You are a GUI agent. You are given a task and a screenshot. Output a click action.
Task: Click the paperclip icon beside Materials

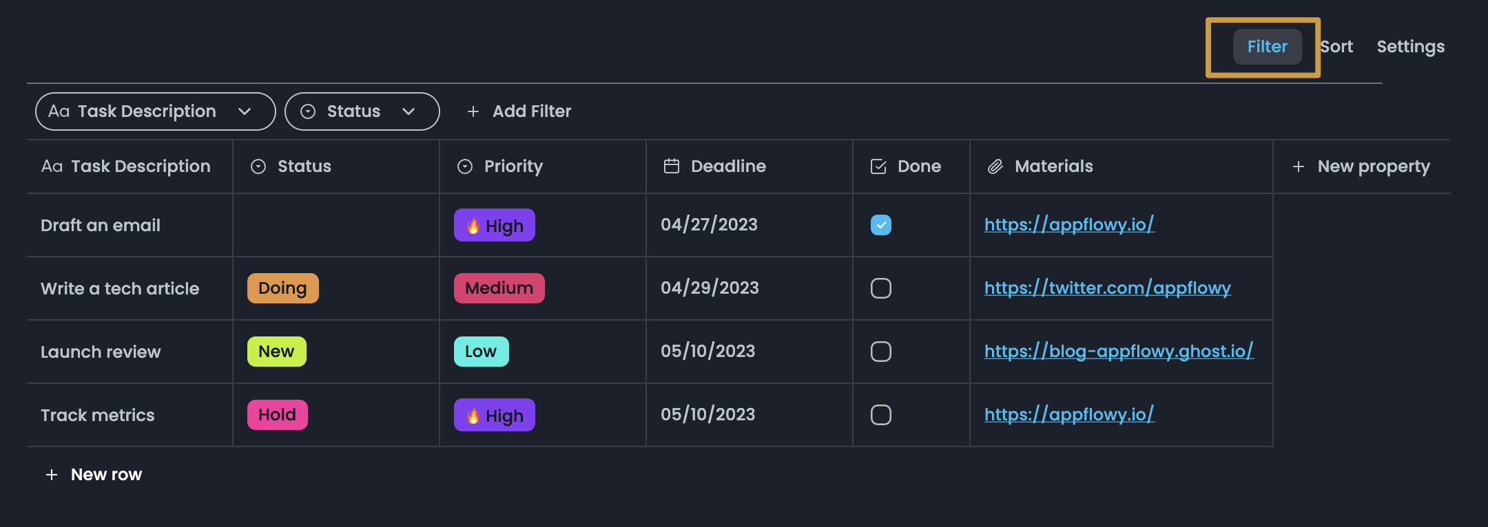point(995,166)
